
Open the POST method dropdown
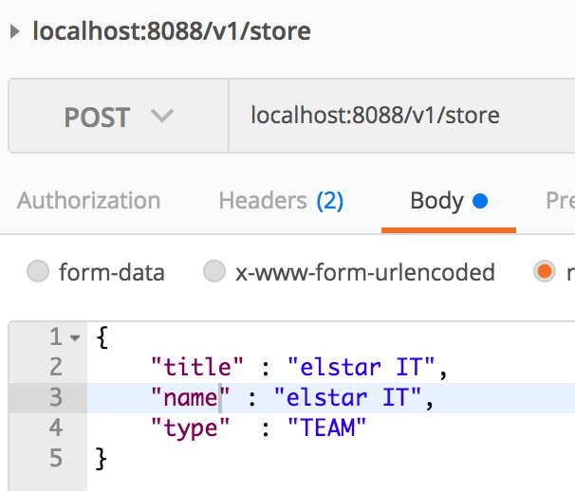click(x=119, y=117)
